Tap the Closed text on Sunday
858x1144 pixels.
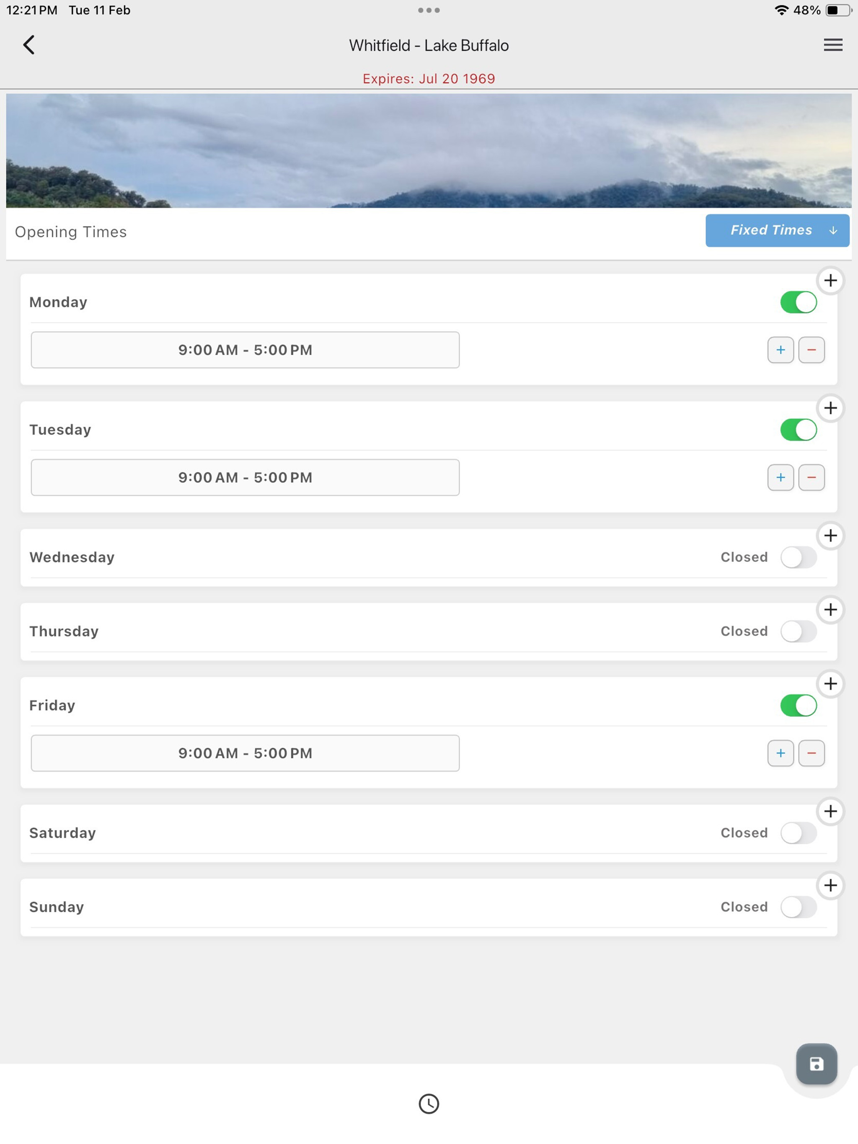point(744,907)
